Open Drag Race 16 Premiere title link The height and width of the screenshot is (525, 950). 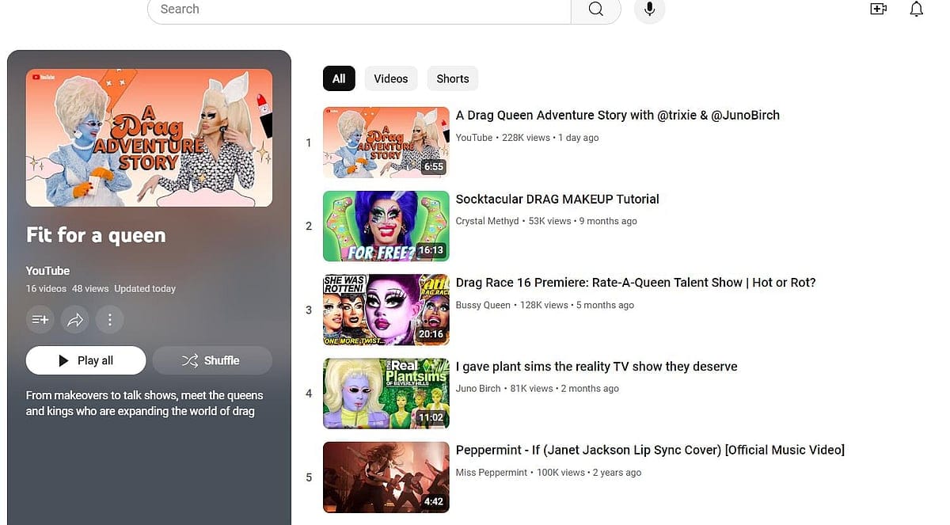[636, 283]
